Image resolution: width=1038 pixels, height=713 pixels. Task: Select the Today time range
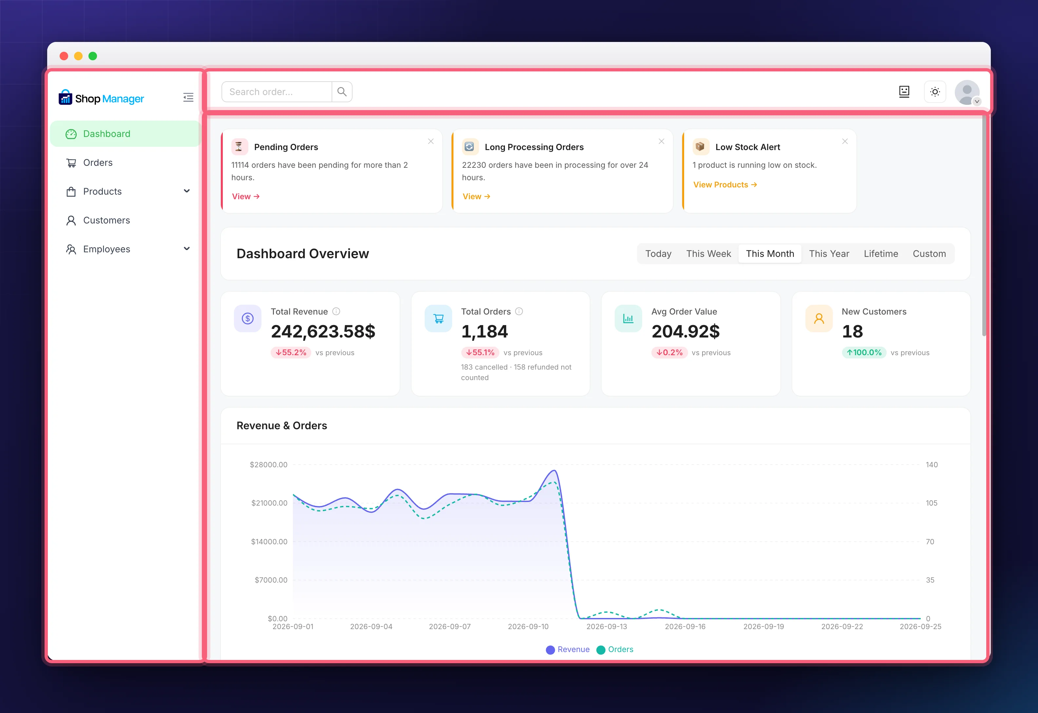(x=658, y=254)
